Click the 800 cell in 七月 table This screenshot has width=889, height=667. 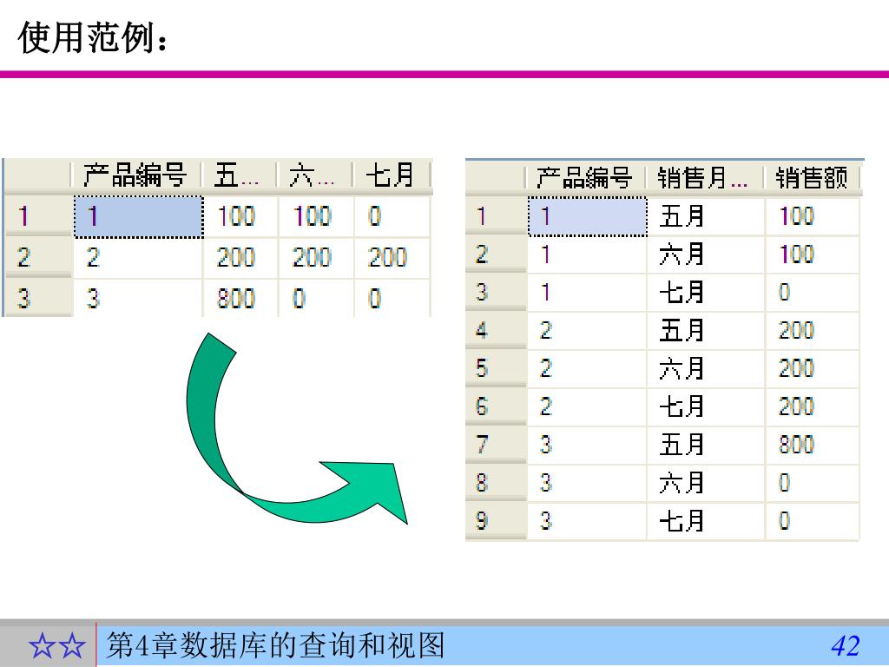pos(240,299)
